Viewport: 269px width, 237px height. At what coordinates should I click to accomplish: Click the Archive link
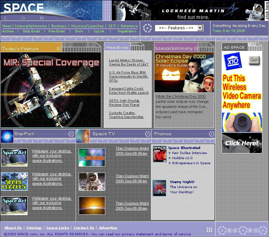pyautogui.click(x=8, y=31)
